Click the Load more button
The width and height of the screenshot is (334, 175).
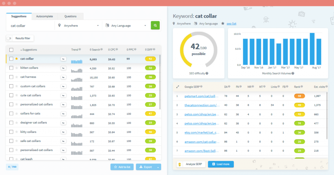[221, 164]
